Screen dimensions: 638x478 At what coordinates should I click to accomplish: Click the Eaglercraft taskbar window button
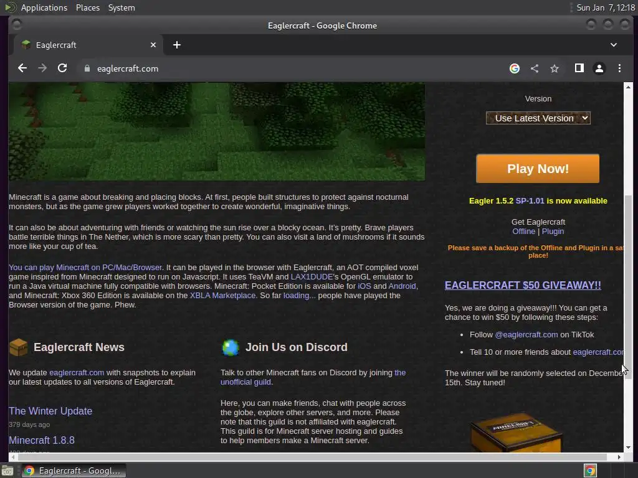[74, 471]
